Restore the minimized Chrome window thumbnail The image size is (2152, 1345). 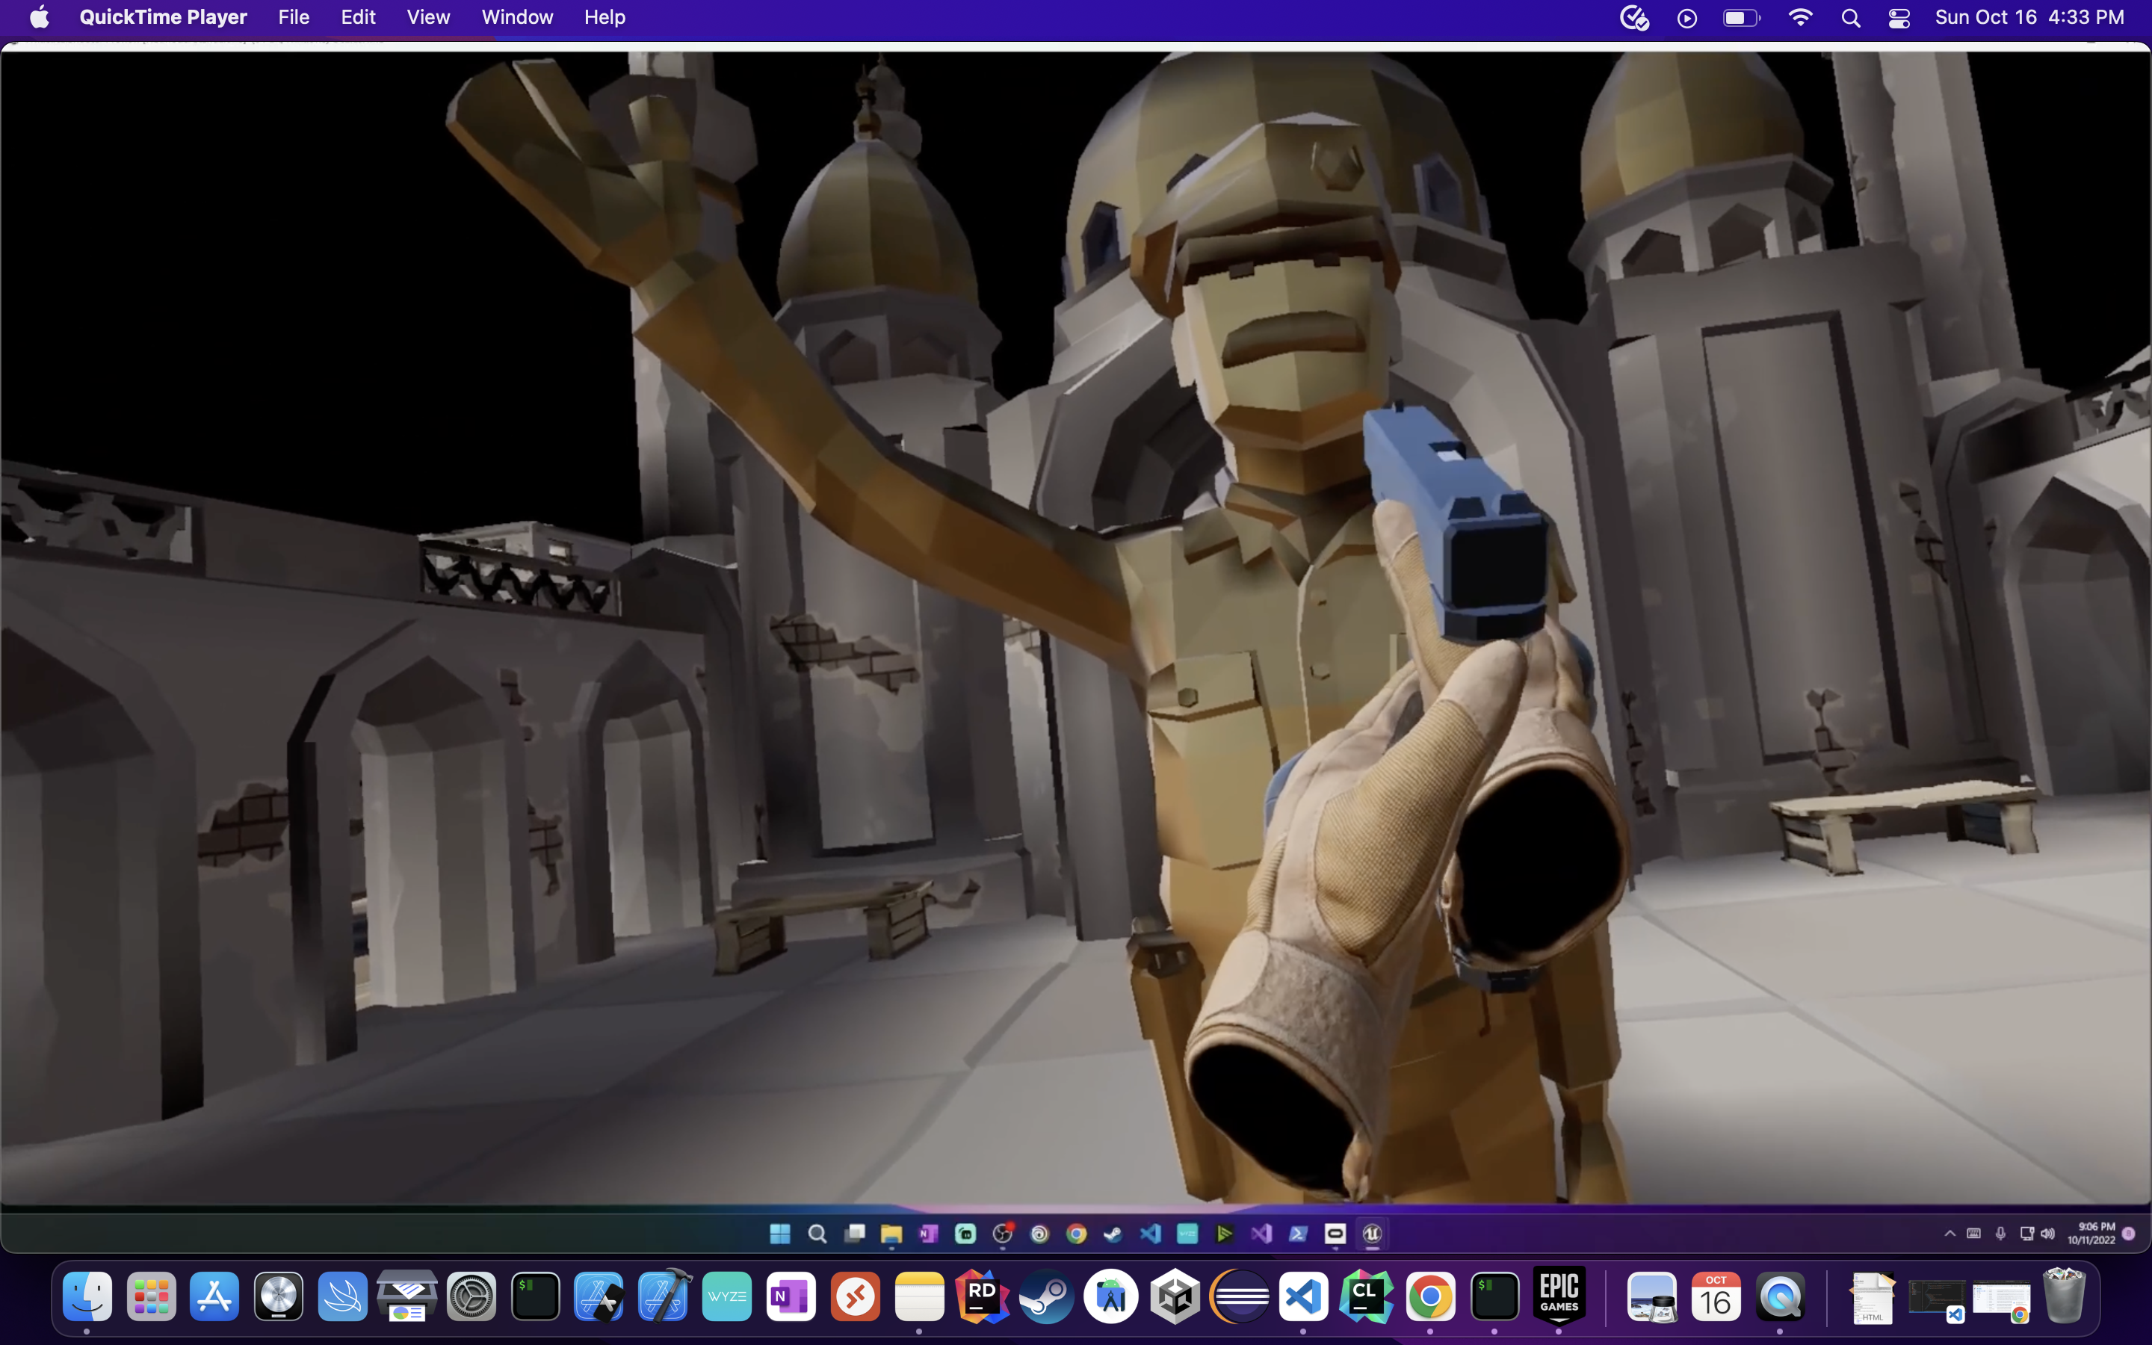[x=2002, y=1299]
